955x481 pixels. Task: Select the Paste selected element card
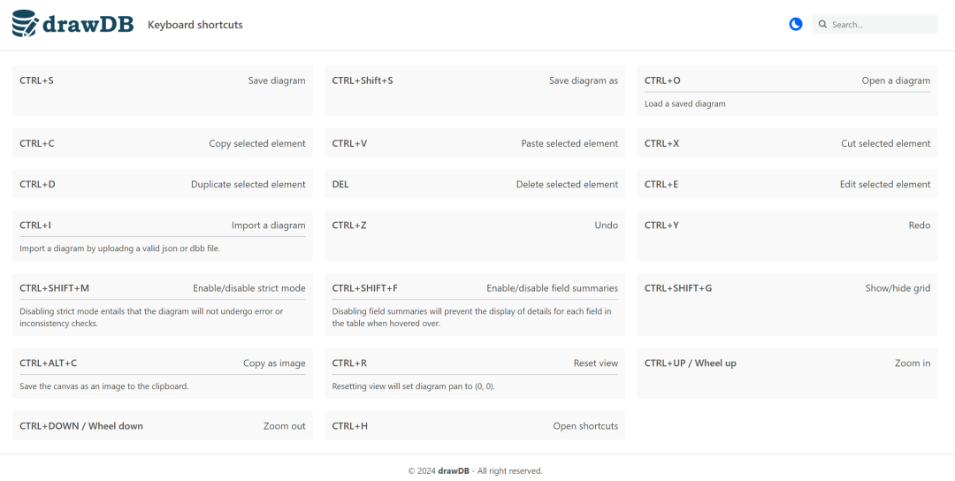475,143
